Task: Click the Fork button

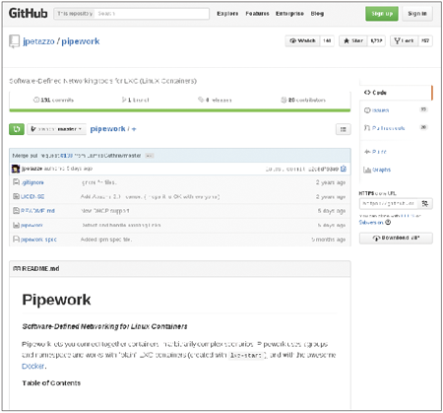Action: point(404,40)
